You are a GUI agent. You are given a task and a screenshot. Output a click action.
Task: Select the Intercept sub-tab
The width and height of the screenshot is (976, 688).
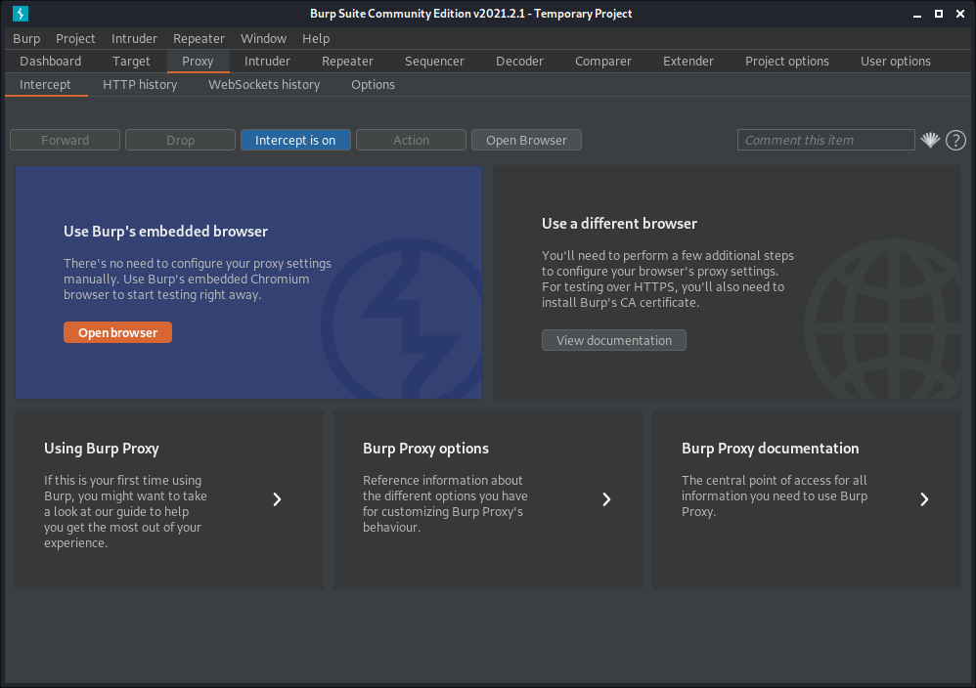45,85
